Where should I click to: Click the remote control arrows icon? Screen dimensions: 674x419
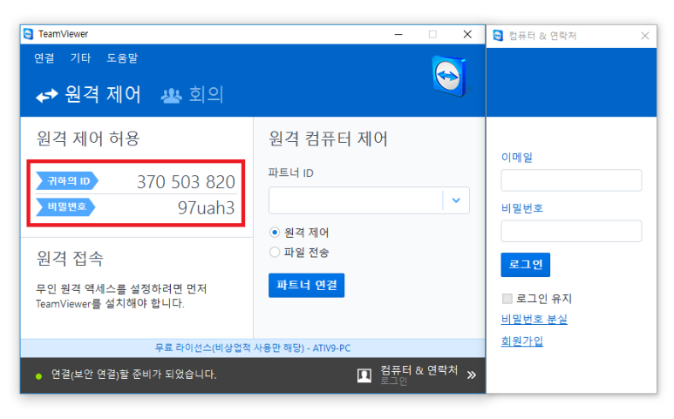tap(47, 95)
